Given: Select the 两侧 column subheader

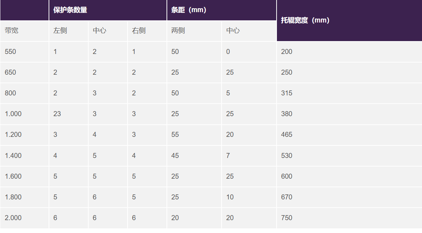Looking at the screenshot, I should point(194,31).
